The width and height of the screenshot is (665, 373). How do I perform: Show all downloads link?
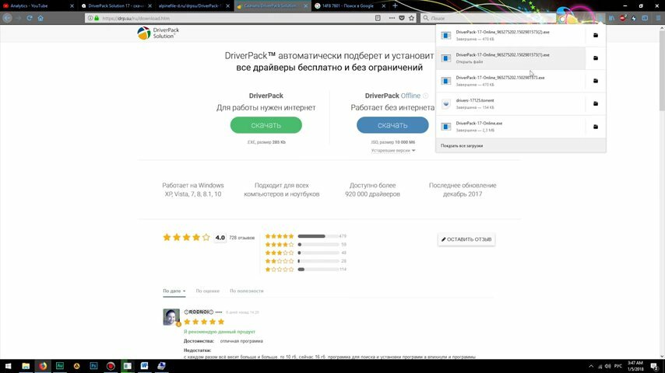point(462,145)
